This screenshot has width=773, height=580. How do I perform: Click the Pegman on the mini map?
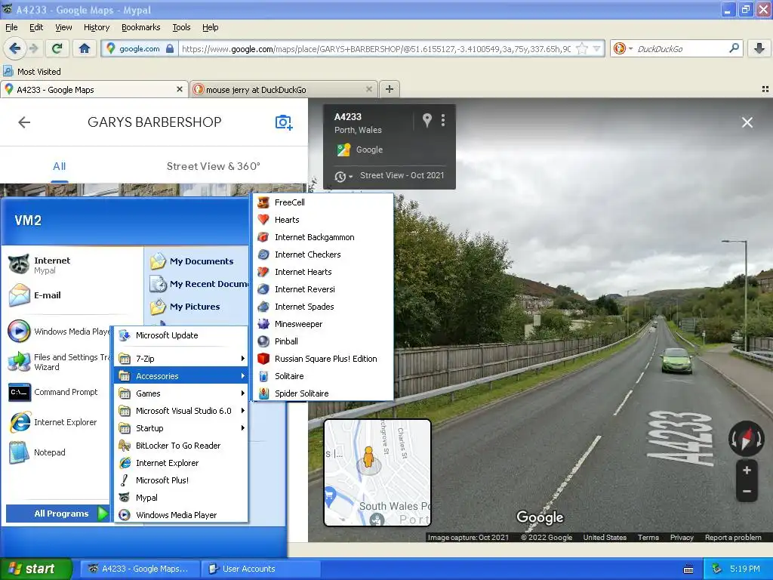click(x=368, y=457)
